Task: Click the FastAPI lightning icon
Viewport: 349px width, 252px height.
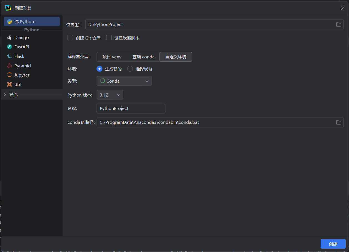Action: [x=9, y=47]
